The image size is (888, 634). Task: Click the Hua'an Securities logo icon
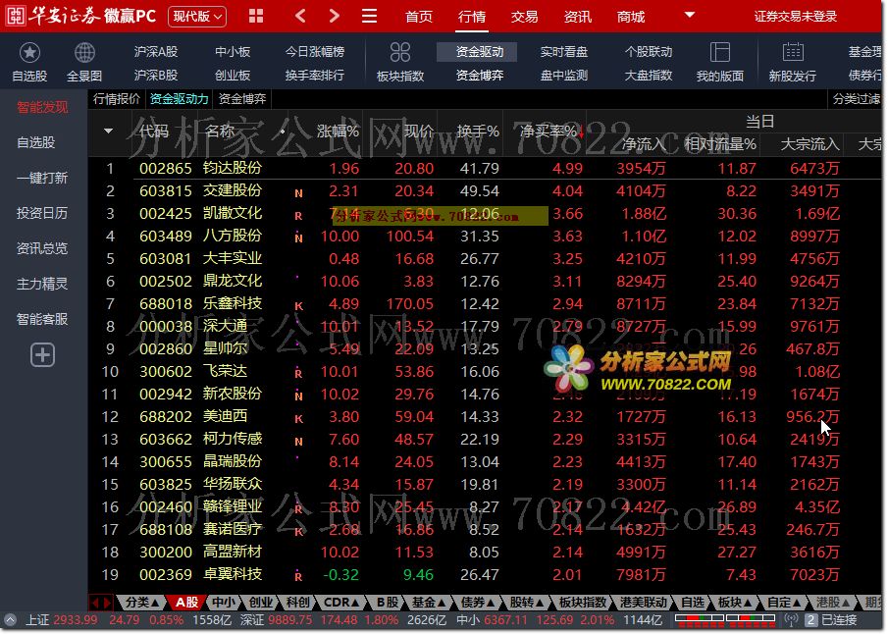(x=16, y=16)
